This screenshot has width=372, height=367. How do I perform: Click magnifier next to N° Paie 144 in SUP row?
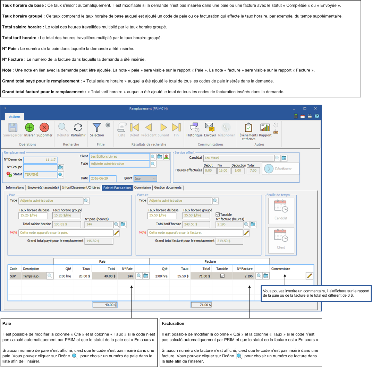tap(139, 276)
